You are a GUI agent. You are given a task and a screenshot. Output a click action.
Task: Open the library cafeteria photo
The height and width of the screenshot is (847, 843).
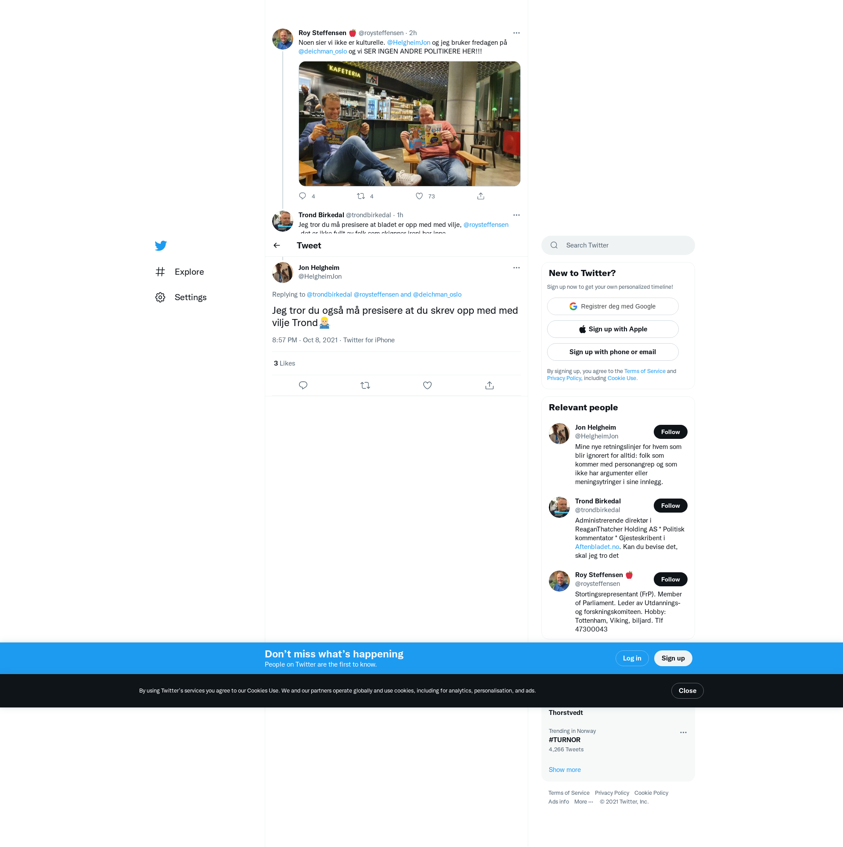pos(409,124)
